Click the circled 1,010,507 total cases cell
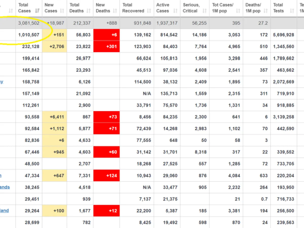Image resolution: width=304 pixels, height=228 pixels. (x=29, y=35)
